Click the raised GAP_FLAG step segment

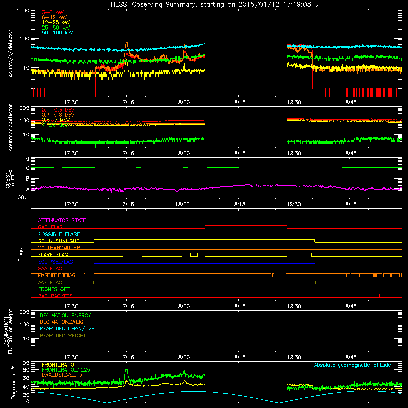click(x=246, y=226)
